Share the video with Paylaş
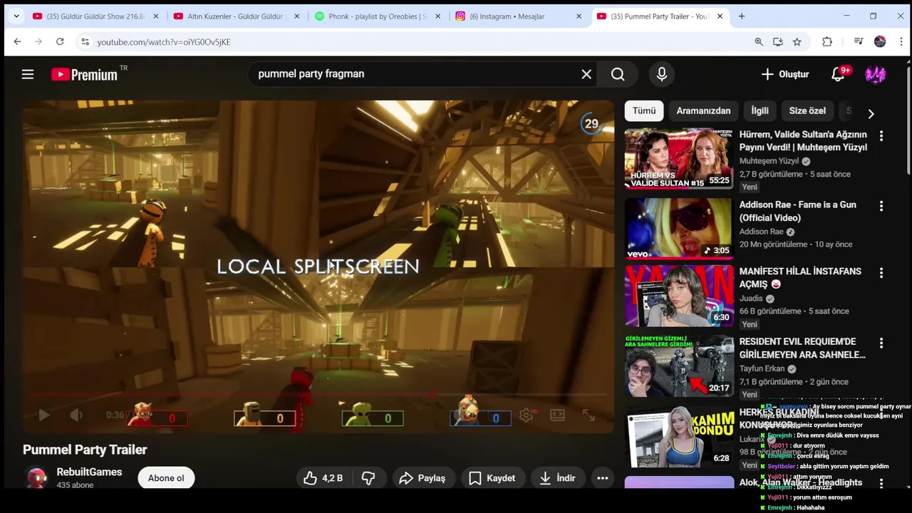The image size is (912, 513). pyautogui.click(x=423, y=478)
